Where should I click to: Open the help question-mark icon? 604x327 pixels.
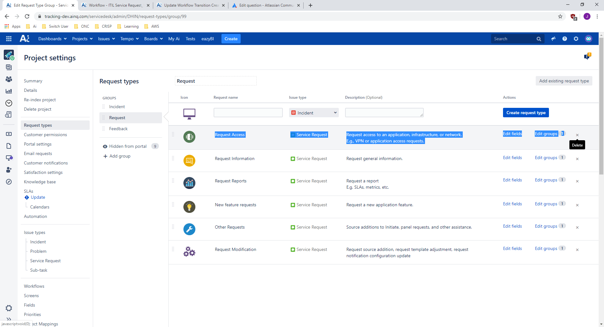click(x=565, y=38)
